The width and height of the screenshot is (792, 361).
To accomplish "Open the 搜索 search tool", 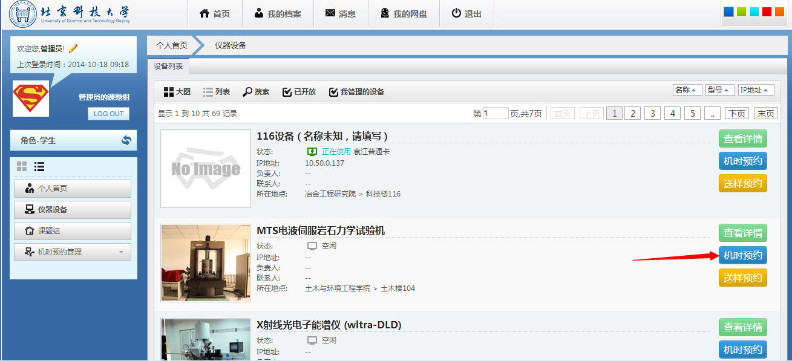I will (256, 92).
